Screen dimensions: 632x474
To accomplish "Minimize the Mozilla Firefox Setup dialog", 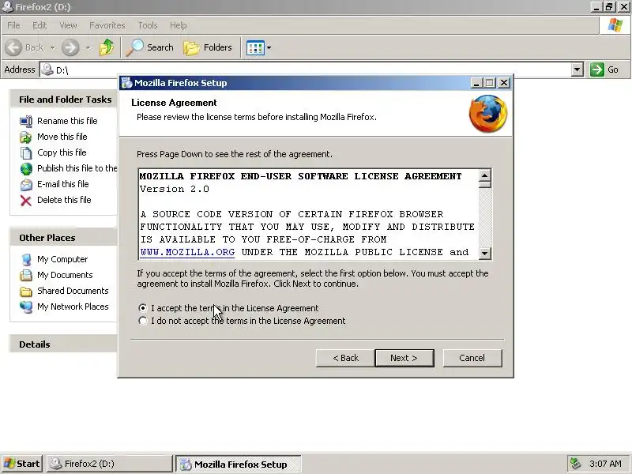I will pyautogui.click(x=476, y=83).
